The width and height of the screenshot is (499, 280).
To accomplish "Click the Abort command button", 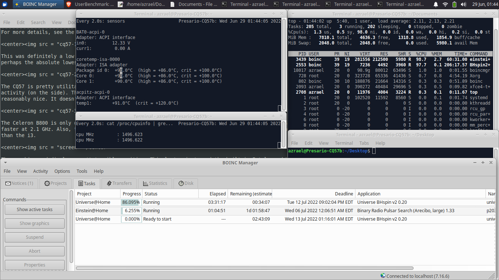I will point(35,251).
